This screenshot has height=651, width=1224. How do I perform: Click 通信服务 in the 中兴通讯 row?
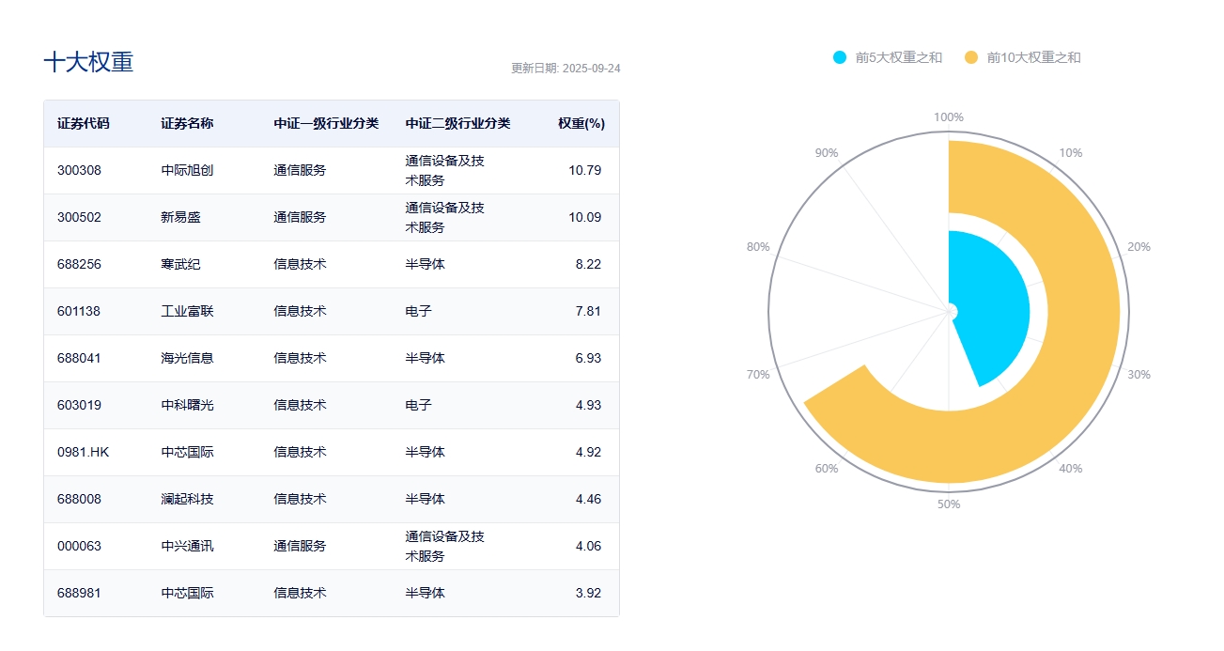tap(300, 546)
